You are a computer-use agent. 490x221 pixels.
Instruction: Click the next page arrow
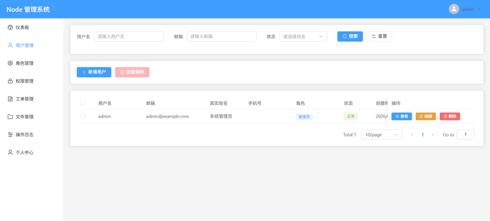[x=433, y=135]
